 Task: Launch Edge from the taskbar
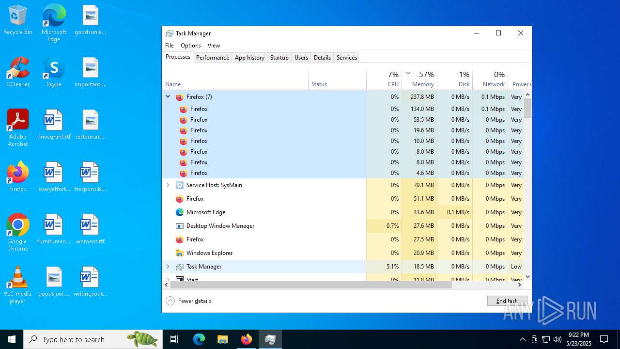click(x=199, y=339)
